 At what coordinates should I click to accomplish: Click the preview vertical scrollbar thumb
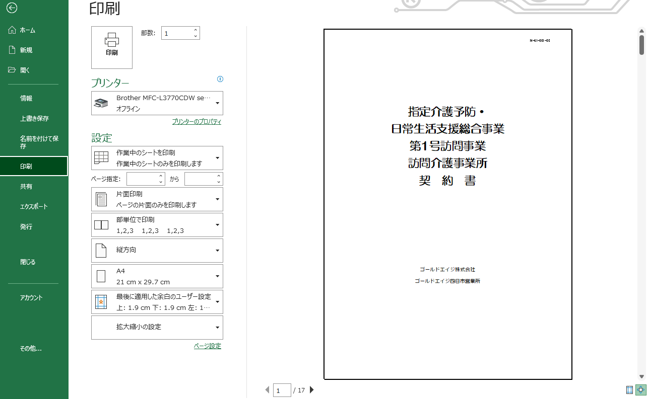tap(641, 44)
